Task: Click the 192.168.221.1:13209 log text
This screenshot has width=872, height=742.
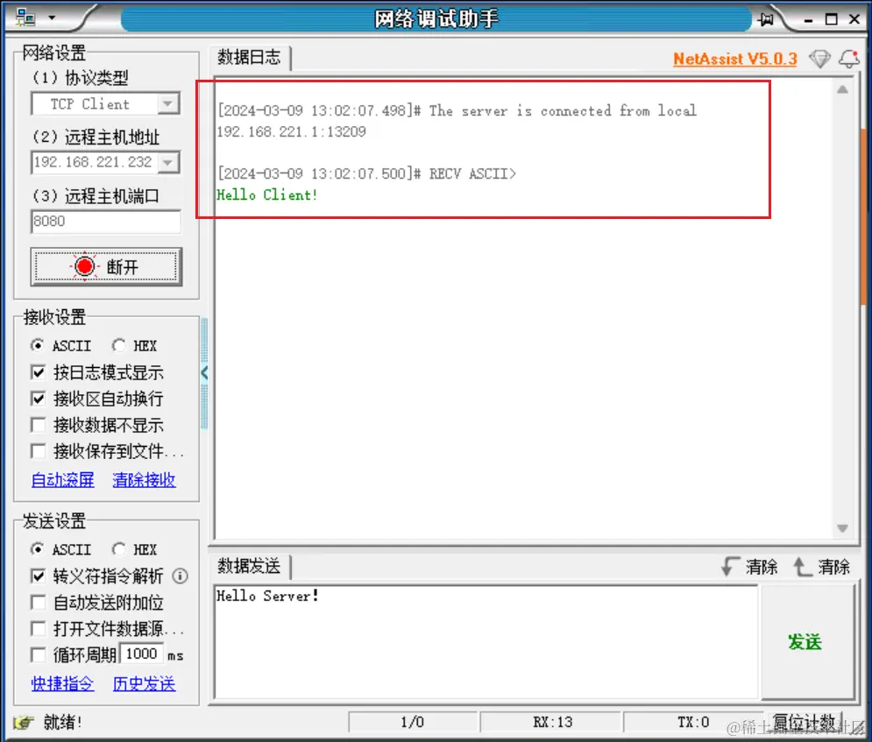Action: pos(292,131)
